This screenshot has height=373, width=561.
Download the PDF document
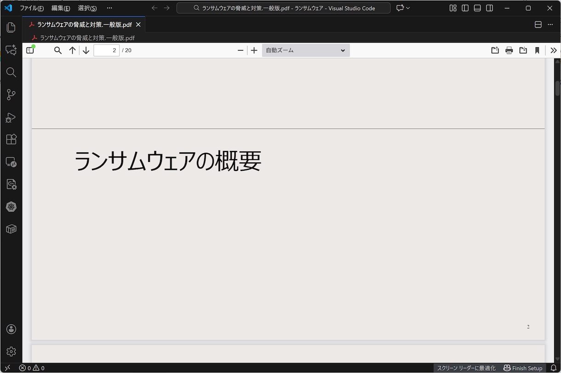pyautogui.click(x=523, y=50)
